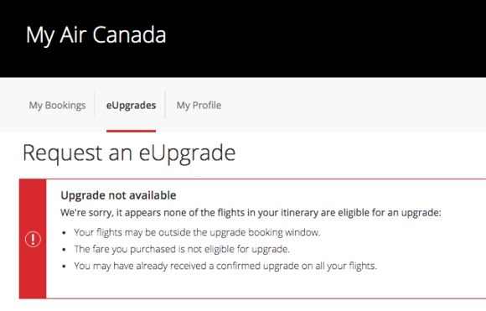
Task: Click the divider between eUpgrades and My Profile
Action: coord(165,105)
